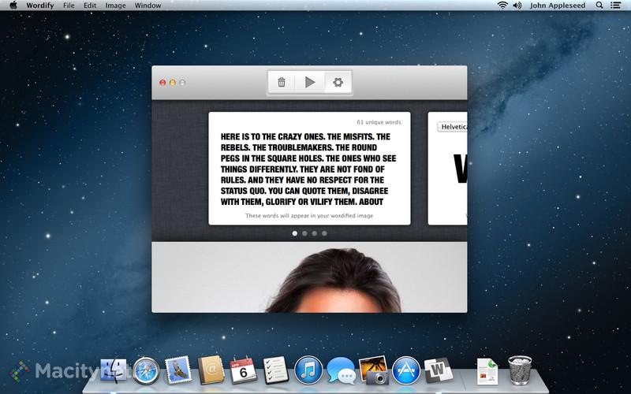The width and height of the screenshot is (631, 394).
Task: Open the App Store from dock
Action: [404, 370]
